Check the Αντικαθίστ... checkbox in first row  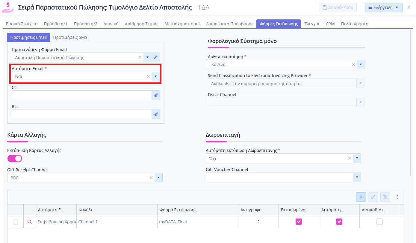379,222
